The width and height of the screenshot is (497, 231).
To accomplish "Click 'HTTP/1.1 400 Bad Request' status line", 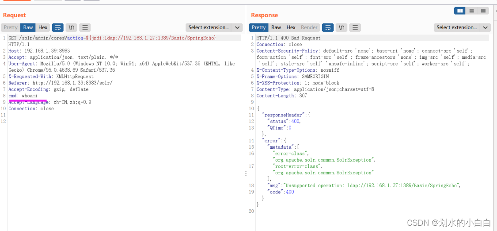I will (288, 38).
